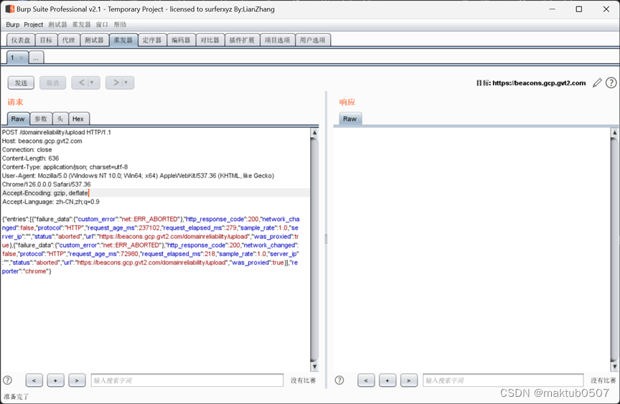Click the Burp Suite logo icon
The height and width of the screenshot is (404, 620).
tap(9, 9)
